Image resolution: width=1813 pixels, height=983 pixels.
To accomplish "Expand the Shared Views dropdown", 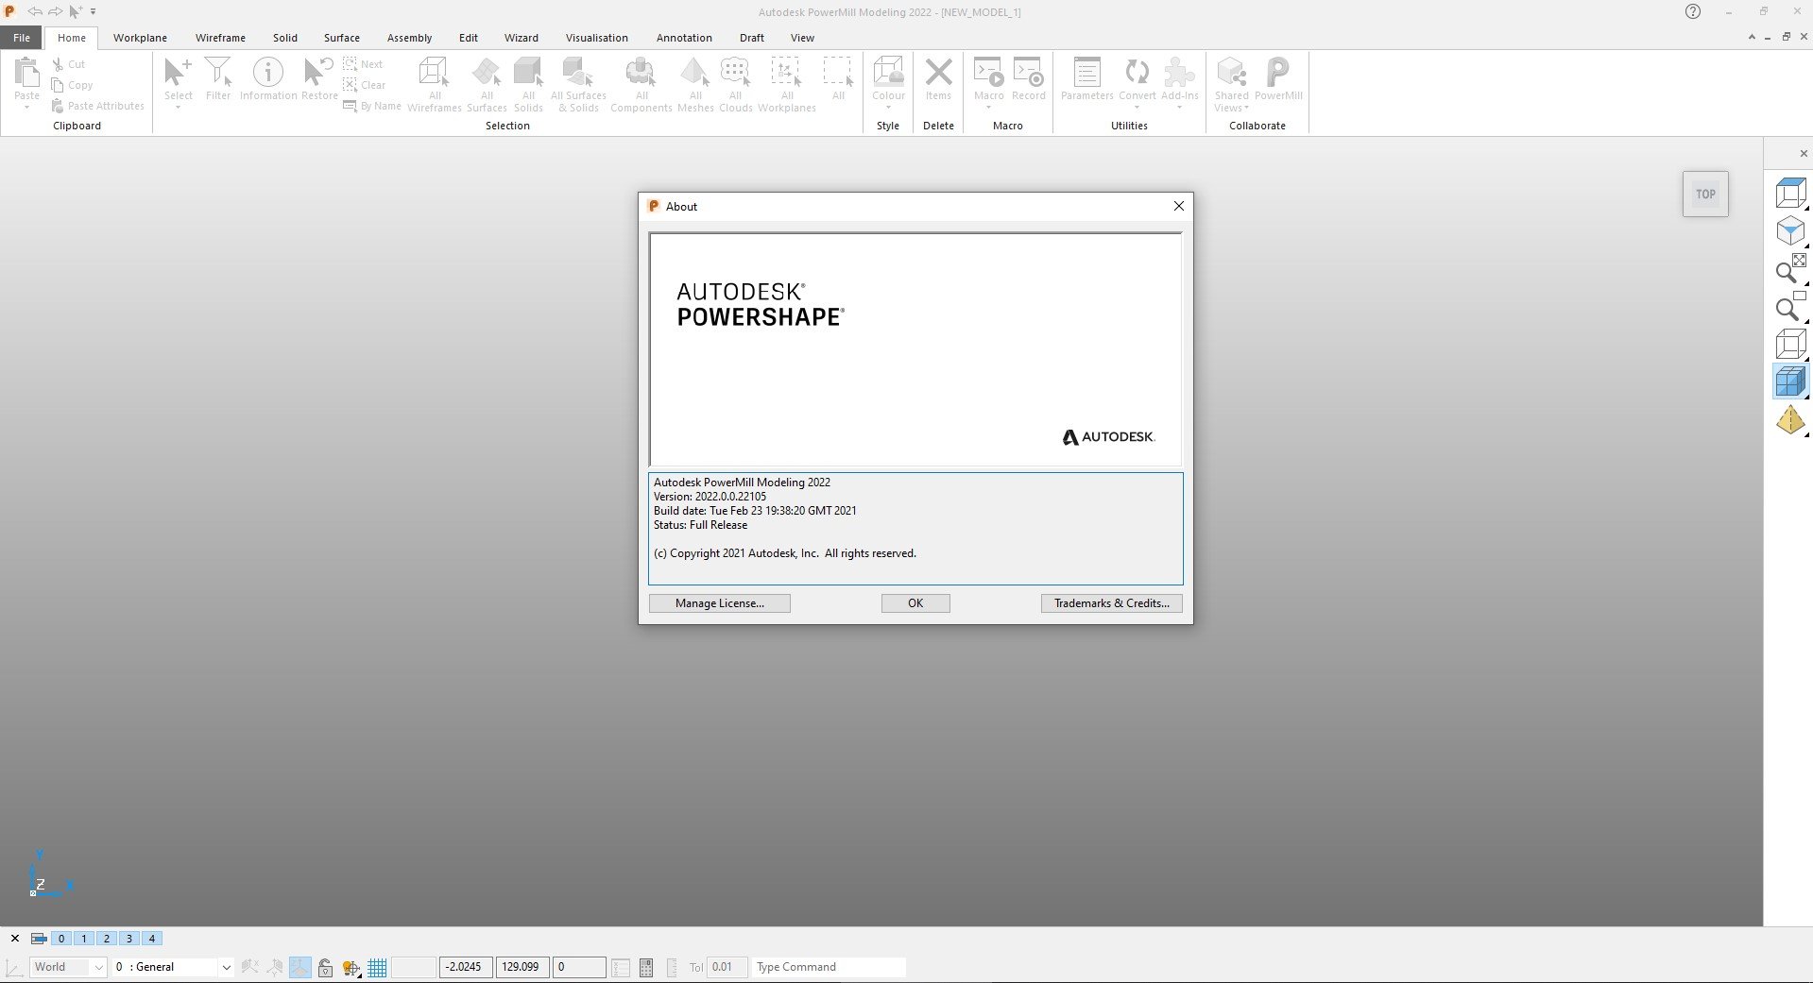I will (1246, 108).
